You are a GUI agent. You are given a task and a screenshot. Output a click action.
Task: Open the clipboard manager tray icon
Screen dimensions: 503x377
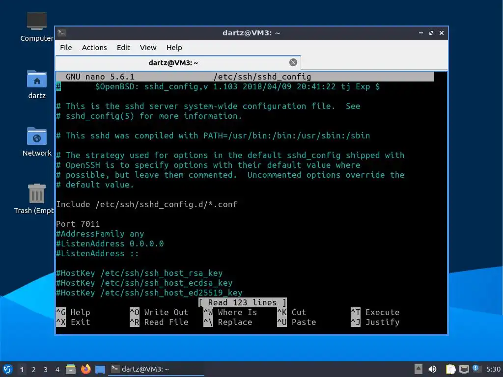click(450, 369)
